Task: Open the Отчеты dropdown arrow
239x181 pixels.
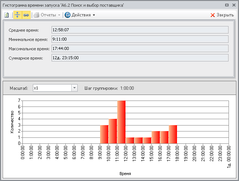Action: [59, 15]
